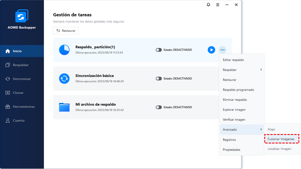This screenshot has width=301, height=169.
Task: Open the Cuenta account page
Action: tap(19, 121)
